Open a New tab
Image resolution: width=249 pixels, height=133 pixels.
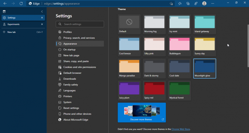click(23, 32)
